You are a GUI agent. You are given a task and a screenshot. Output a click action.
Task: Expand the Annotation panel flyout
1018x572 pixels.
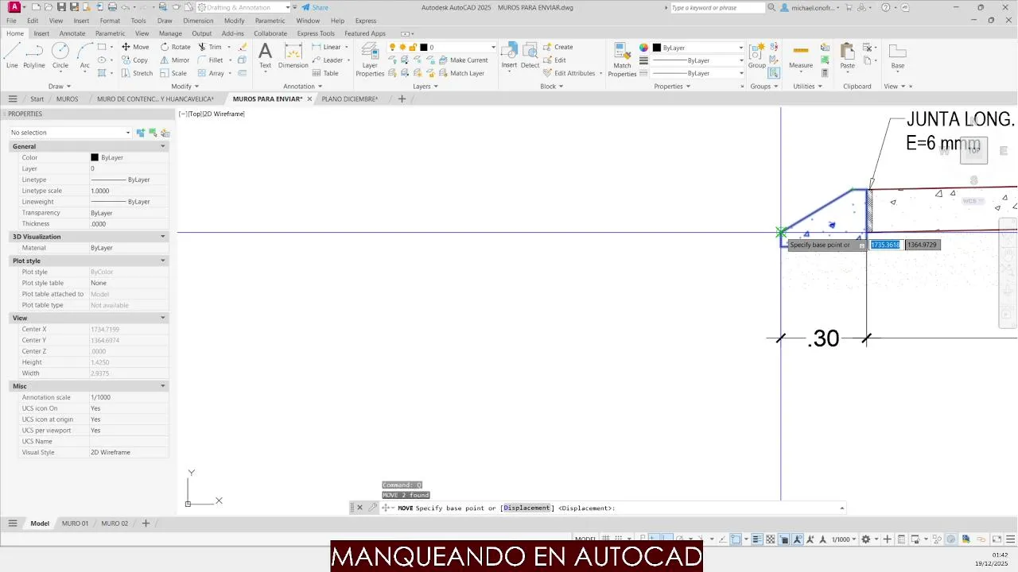click(x=303, y=86)
